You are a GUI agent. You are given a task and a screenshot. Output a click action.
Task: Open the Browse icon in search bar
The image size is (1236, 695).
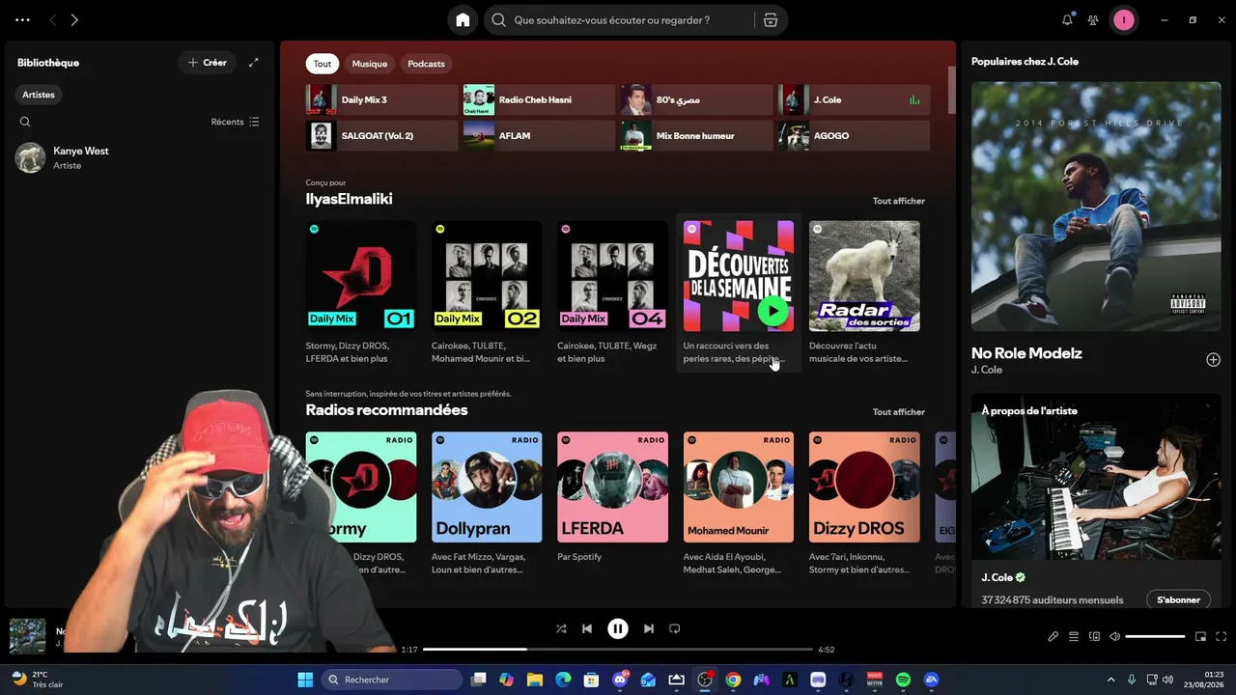click(771, 20)
